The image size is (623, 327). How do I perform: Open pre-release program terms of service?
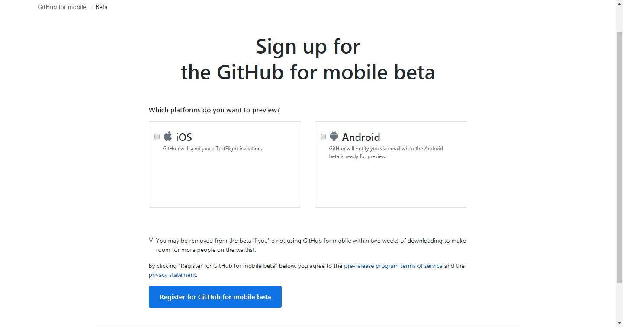point(393,266)
